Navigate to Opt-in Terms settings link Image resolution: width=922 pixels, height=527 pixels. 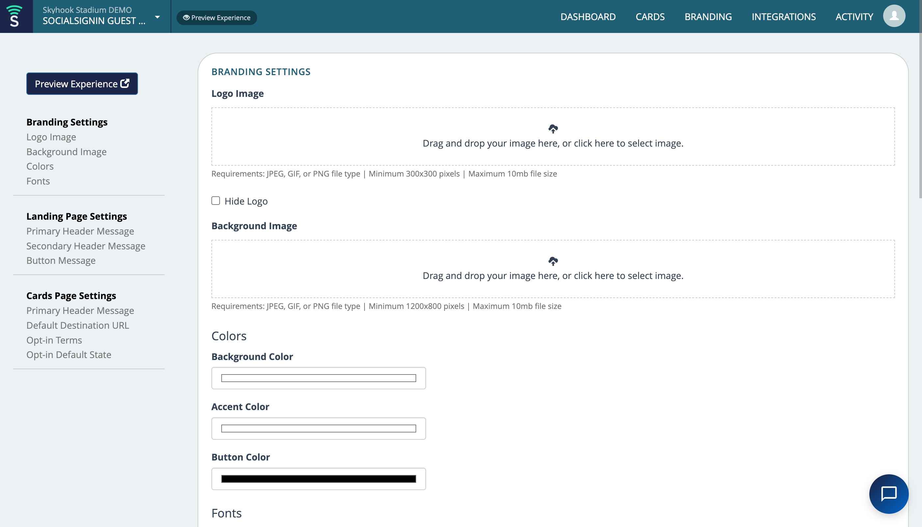pos(54,340)
